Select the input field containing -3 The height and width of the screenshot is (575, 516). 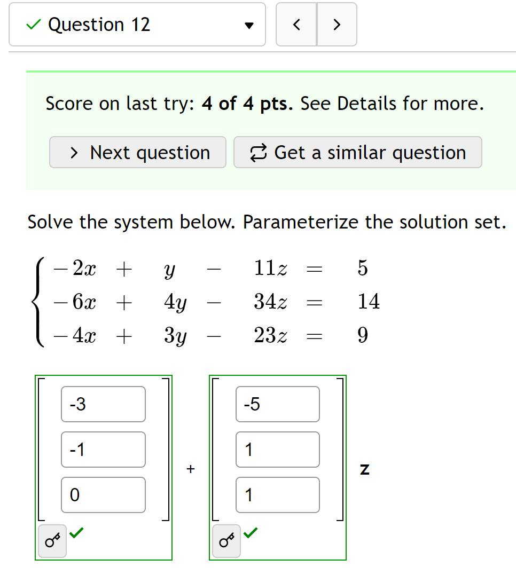103,404
